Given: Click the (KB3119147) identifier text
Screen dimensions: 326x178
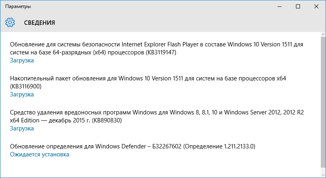Looking at the screenshot, I should [x=161, y=52].
